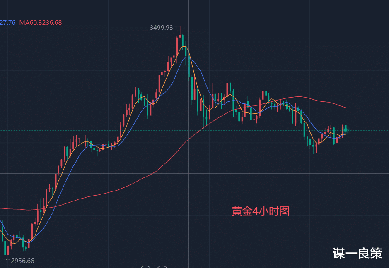Click the right end of red MA60 line
Screen dimensions: 389x268
[x=345, y=107]
